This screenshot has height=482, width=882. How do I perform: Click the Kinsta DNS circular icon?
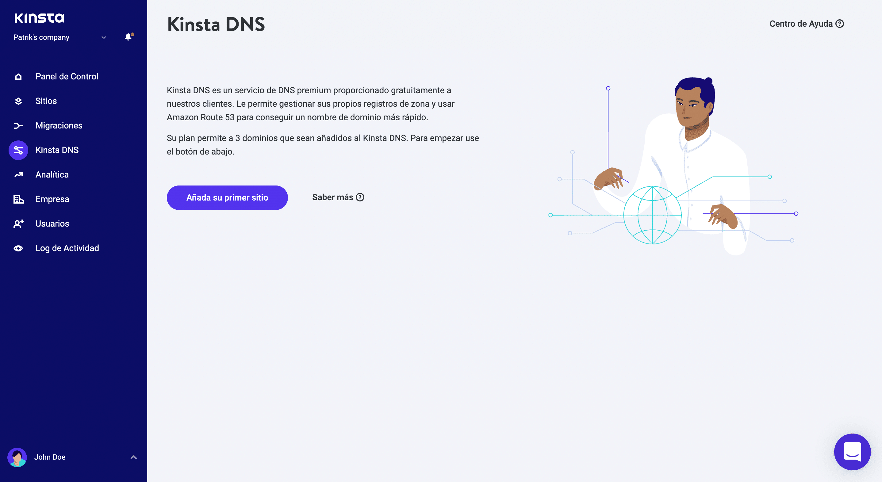pos(18,150)
